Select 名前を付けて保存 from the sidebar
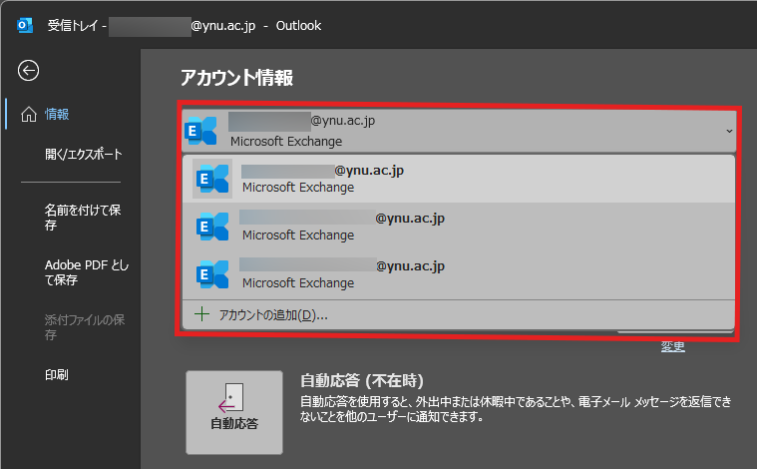Image resolution: width=757 pixels, height=469 pixels. coord(83,218)
